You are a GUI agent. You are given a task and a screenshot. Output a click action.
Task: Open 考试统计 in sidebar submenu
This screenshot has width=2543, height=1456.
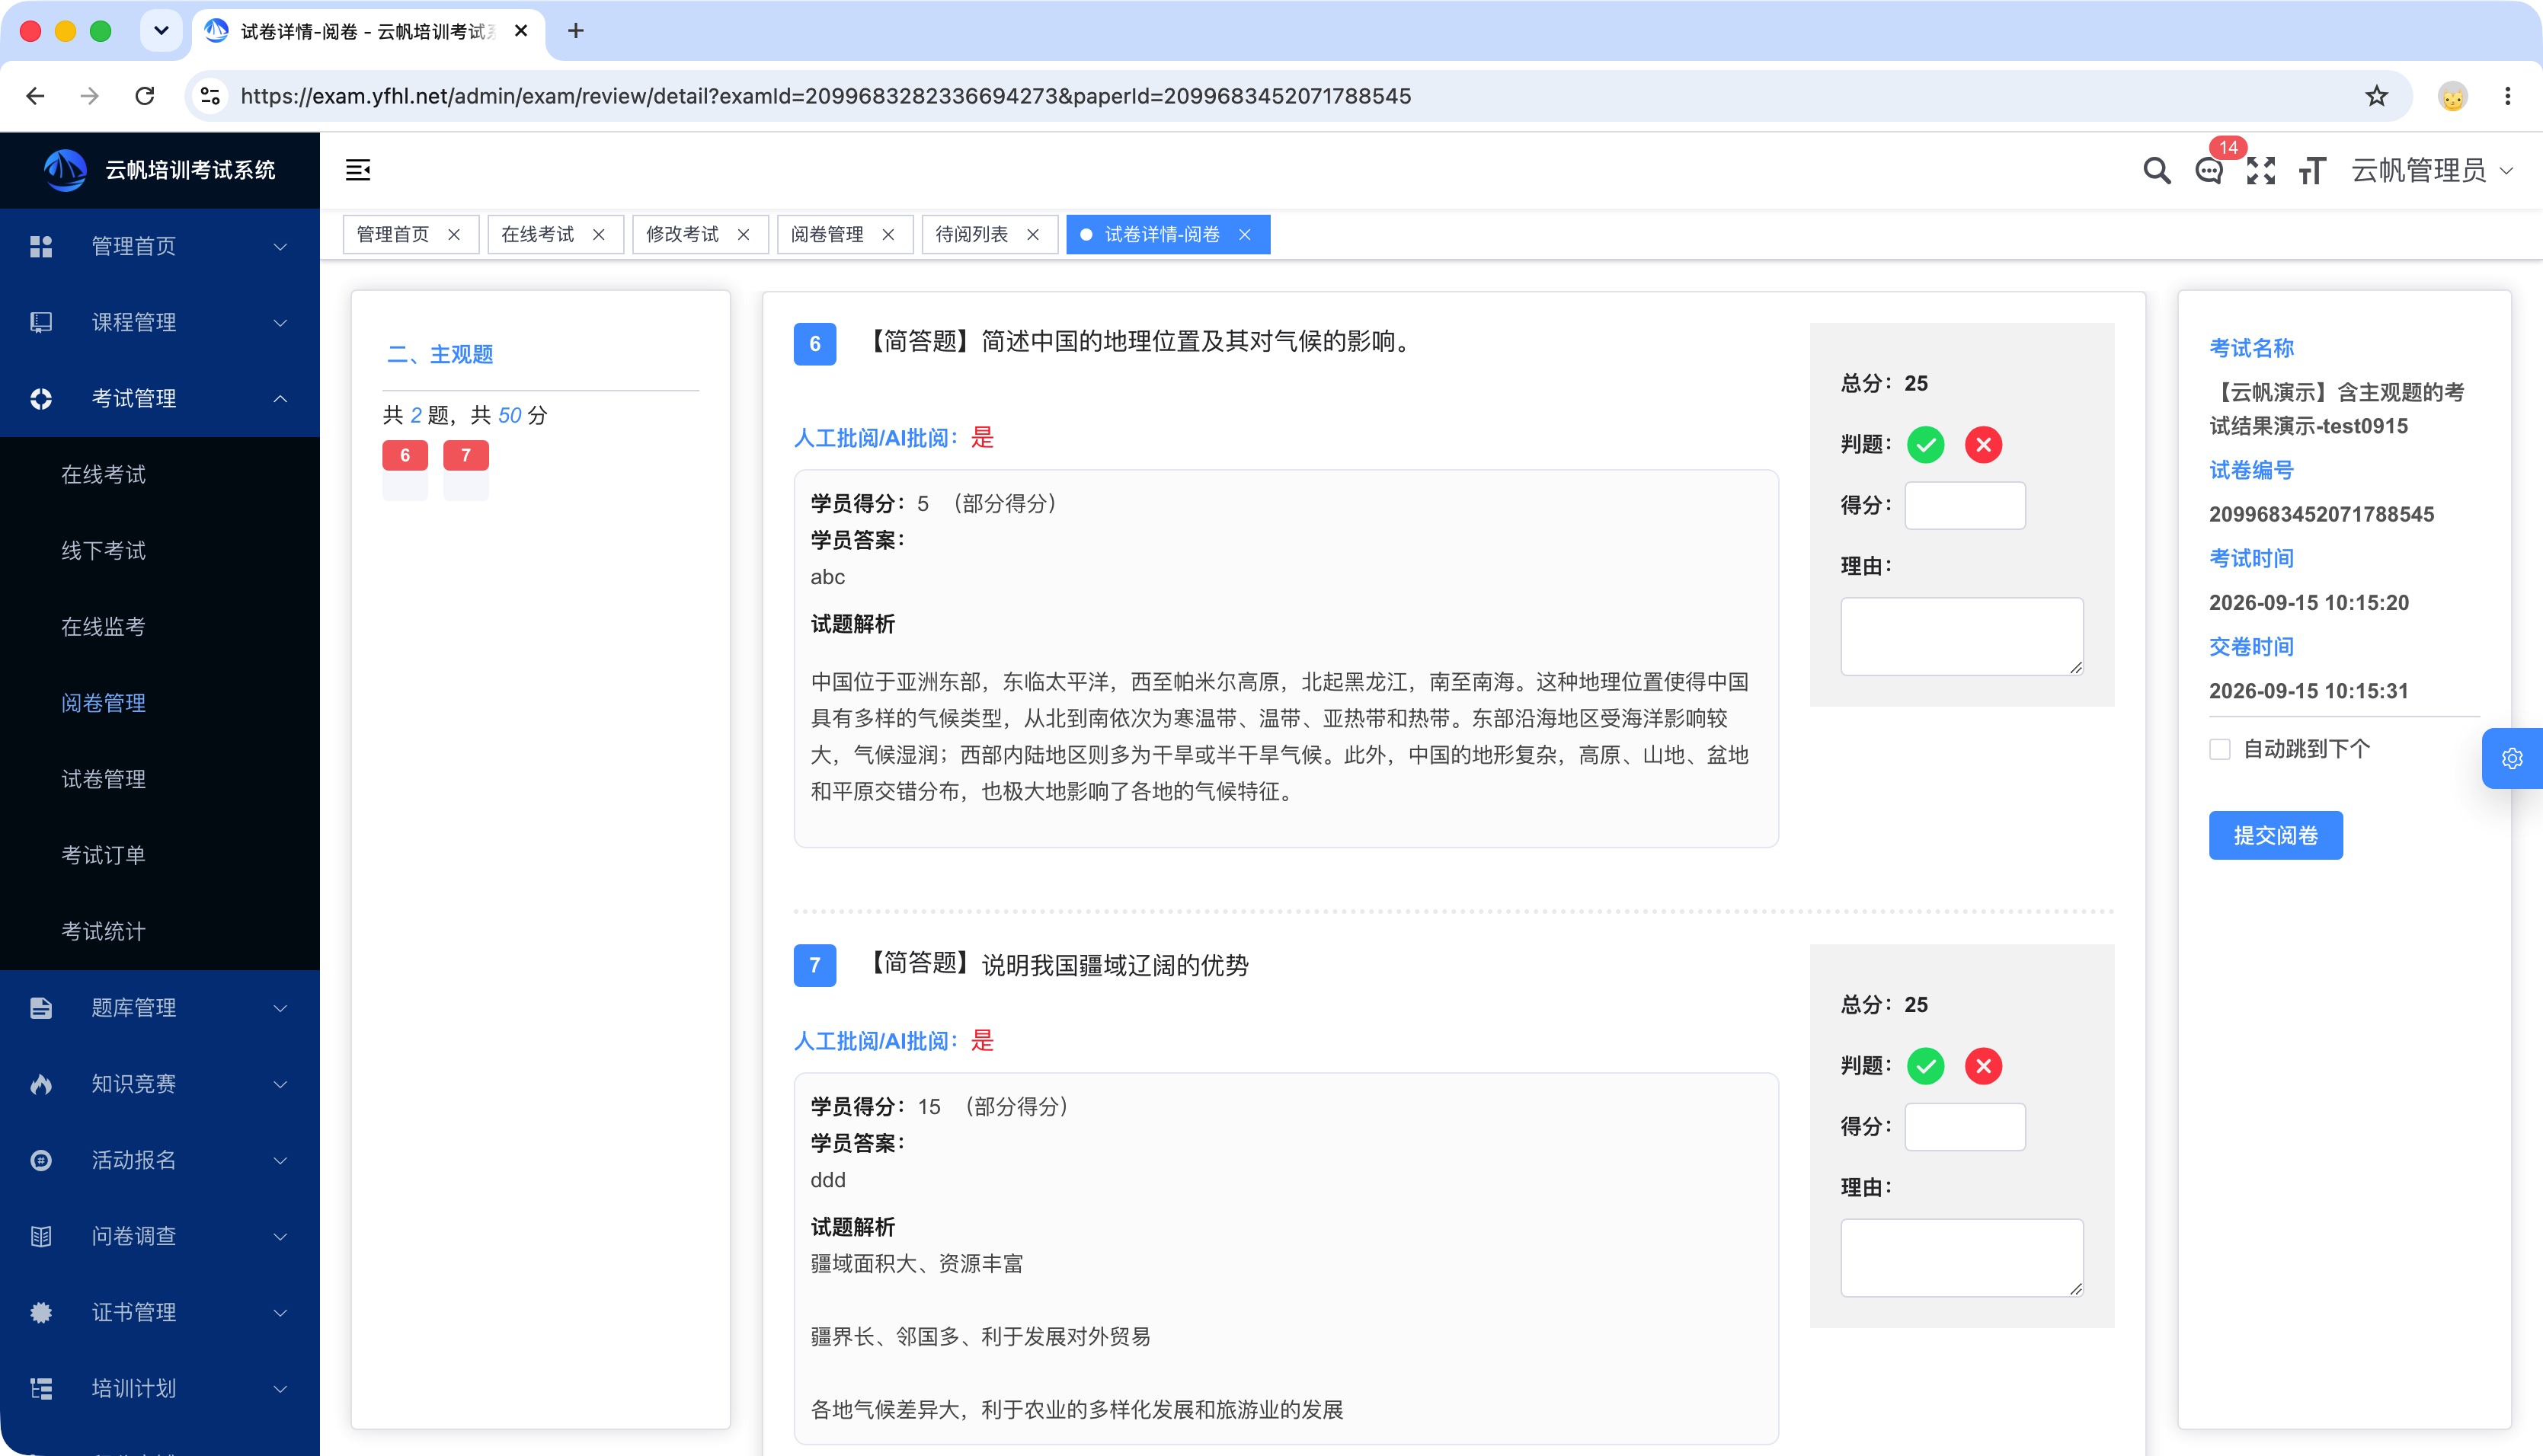point(103,931)
